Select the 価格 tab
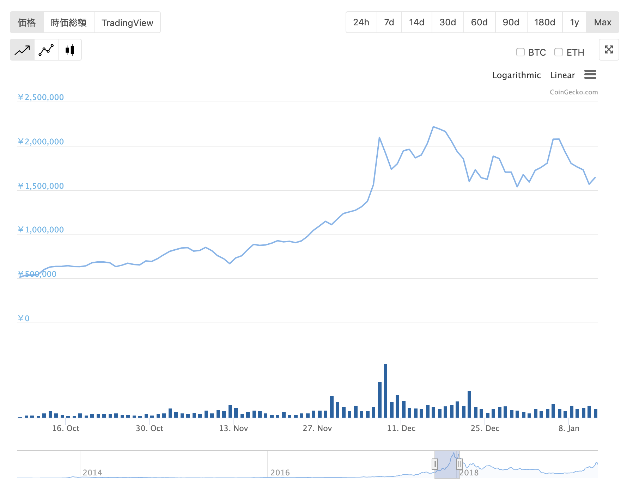 [27, 23]
